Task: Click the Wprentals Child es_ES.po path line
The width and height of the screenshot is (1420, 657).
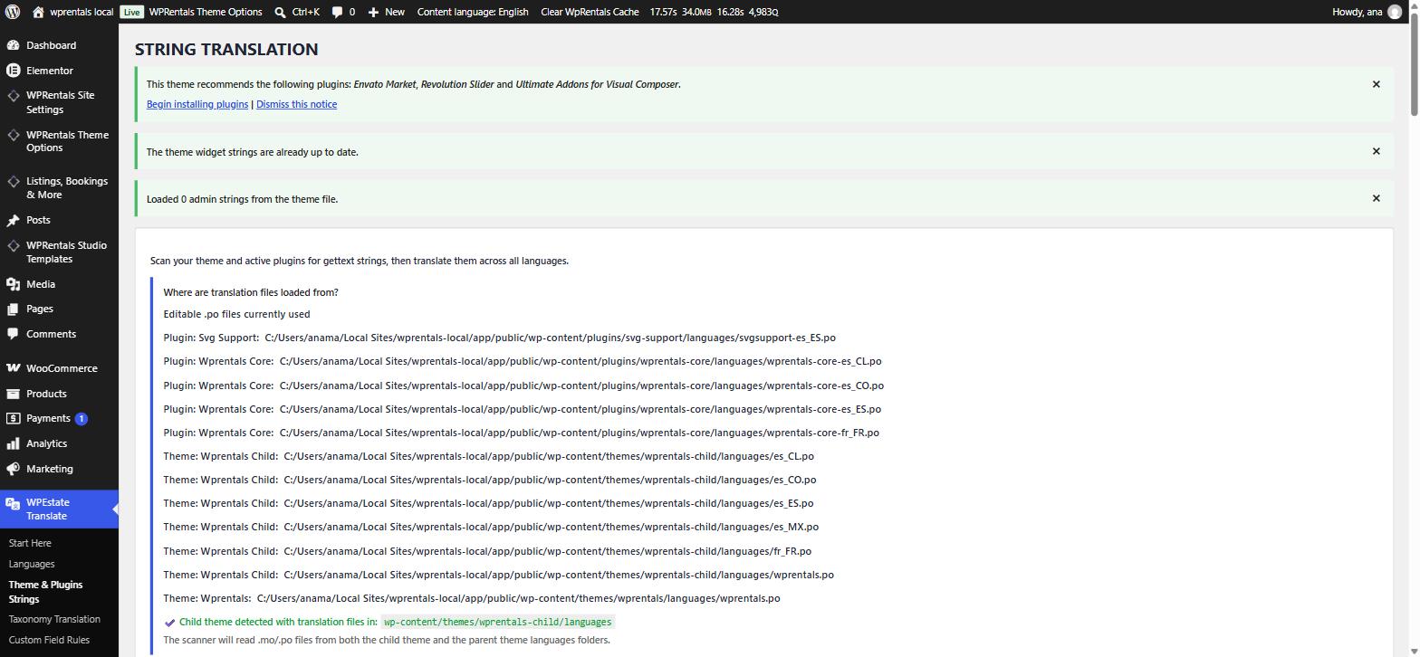Action: tap(489, 503)
